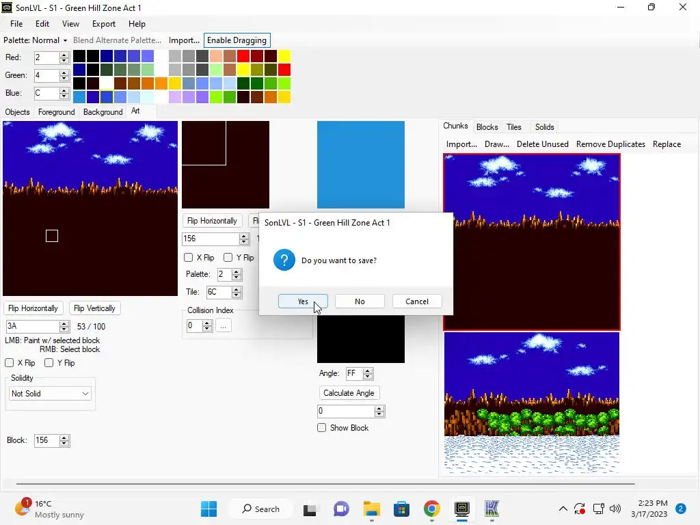Image resolution: width=700 pixels, height=525 pixels.
Task: Click Yes to save
Action: click(303, 301)
